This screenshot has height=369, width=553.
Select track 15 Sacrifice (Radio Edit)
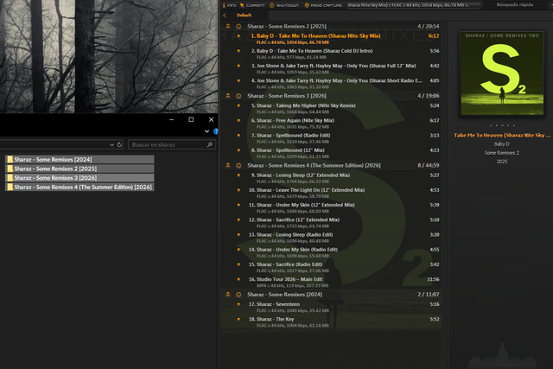click(x=331, y=267)
